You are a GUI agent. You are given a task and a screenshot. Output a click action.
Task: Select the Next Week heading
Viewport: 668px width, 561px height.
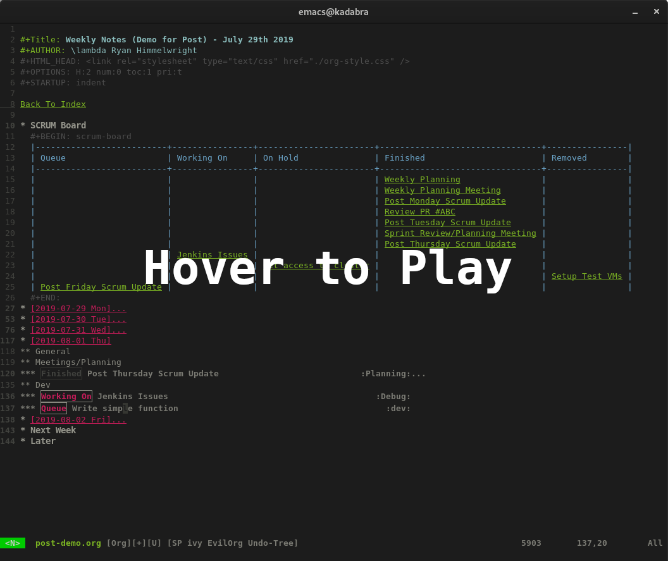pos(53,430)
